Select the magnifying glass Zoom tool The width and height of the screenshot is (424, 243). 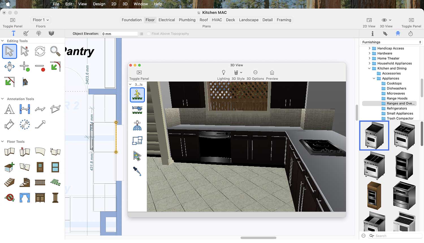click(x=55, y=51)
